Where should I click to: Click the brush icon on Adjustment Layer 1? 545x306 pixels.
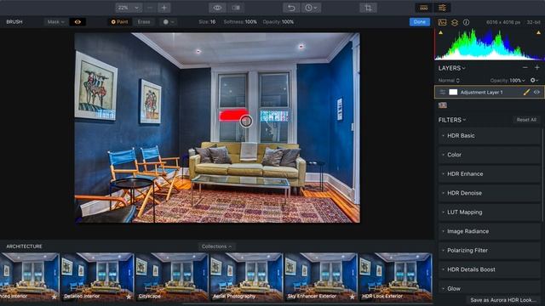point(526,93)
